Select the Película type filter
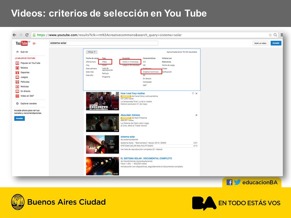 pos(105,73)
